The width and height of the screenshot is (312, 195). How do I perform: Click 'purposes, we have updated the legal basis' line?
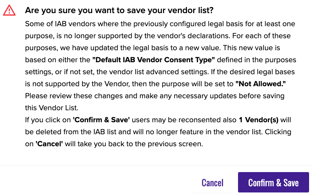point(152,48)
